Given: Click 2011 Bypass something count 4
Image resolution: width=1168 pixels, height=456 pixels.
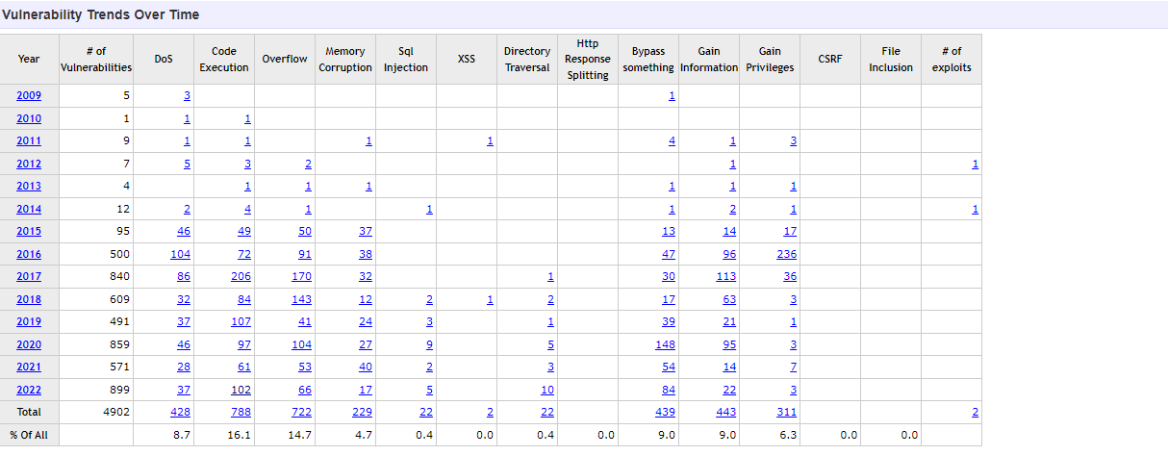Looking at the screenshot, I should (x=673, y=141).
